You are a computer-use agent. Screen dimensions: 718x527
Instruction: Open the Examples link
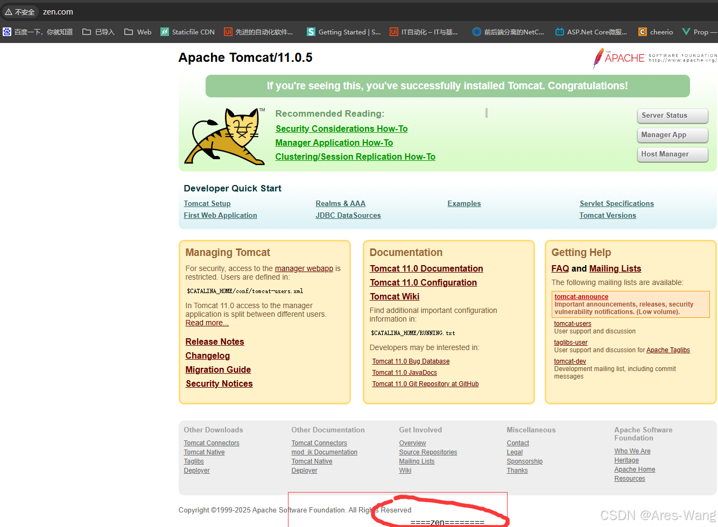click(464, 203)
